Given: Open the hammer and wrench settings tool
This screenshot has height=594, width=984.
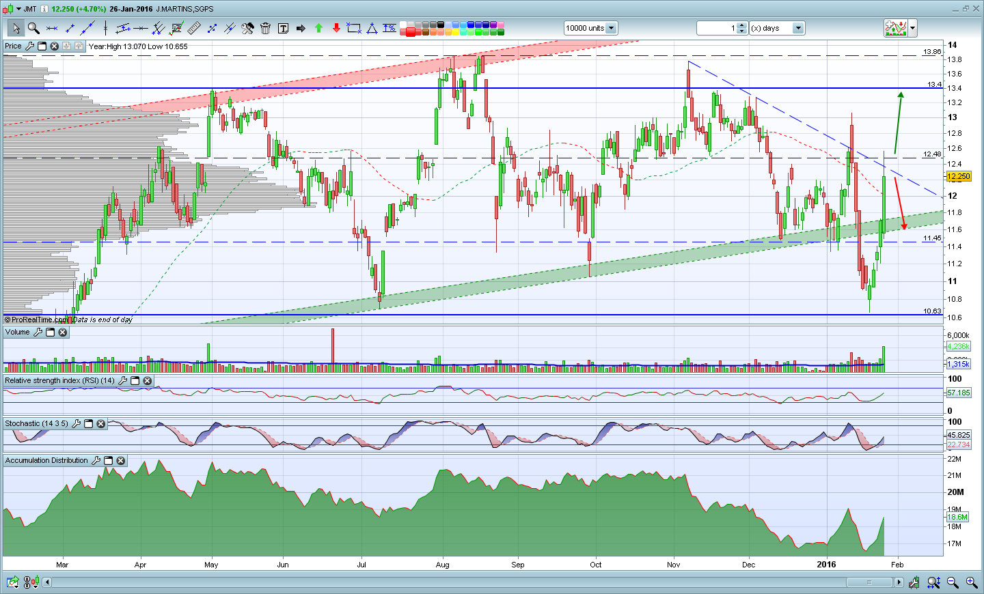Looking at the screenshot, I should 247,28.
